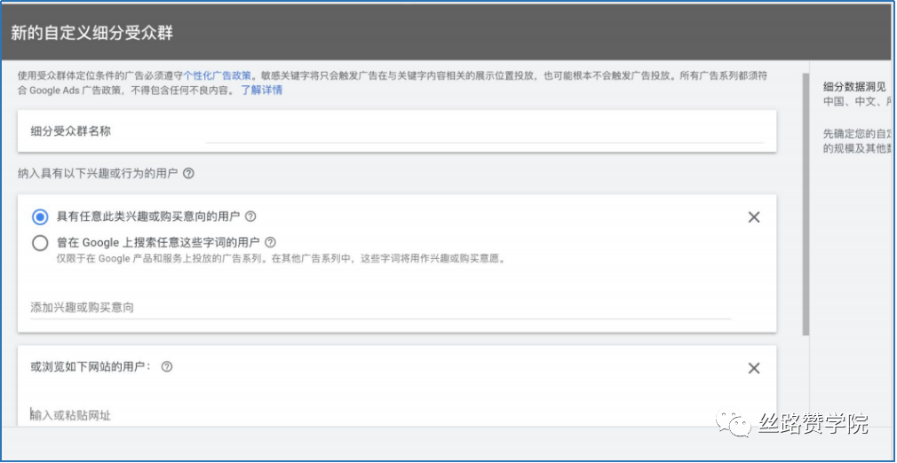This screenshot has width=897, height=463.
Task: Select radio for users who searched terms on Google
Action: coord(40,244)
